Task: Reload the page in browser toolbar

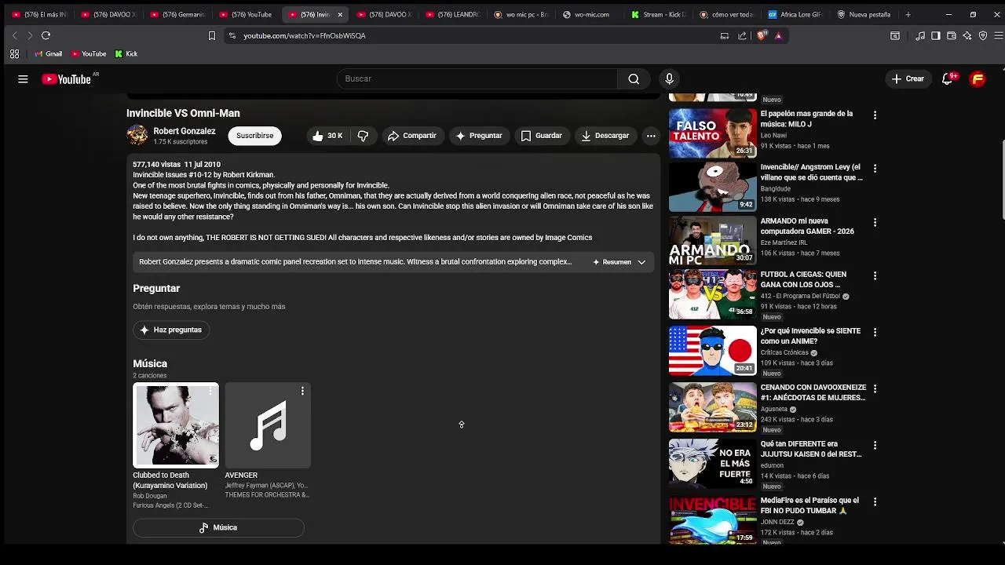Action: tap(46, 35)
